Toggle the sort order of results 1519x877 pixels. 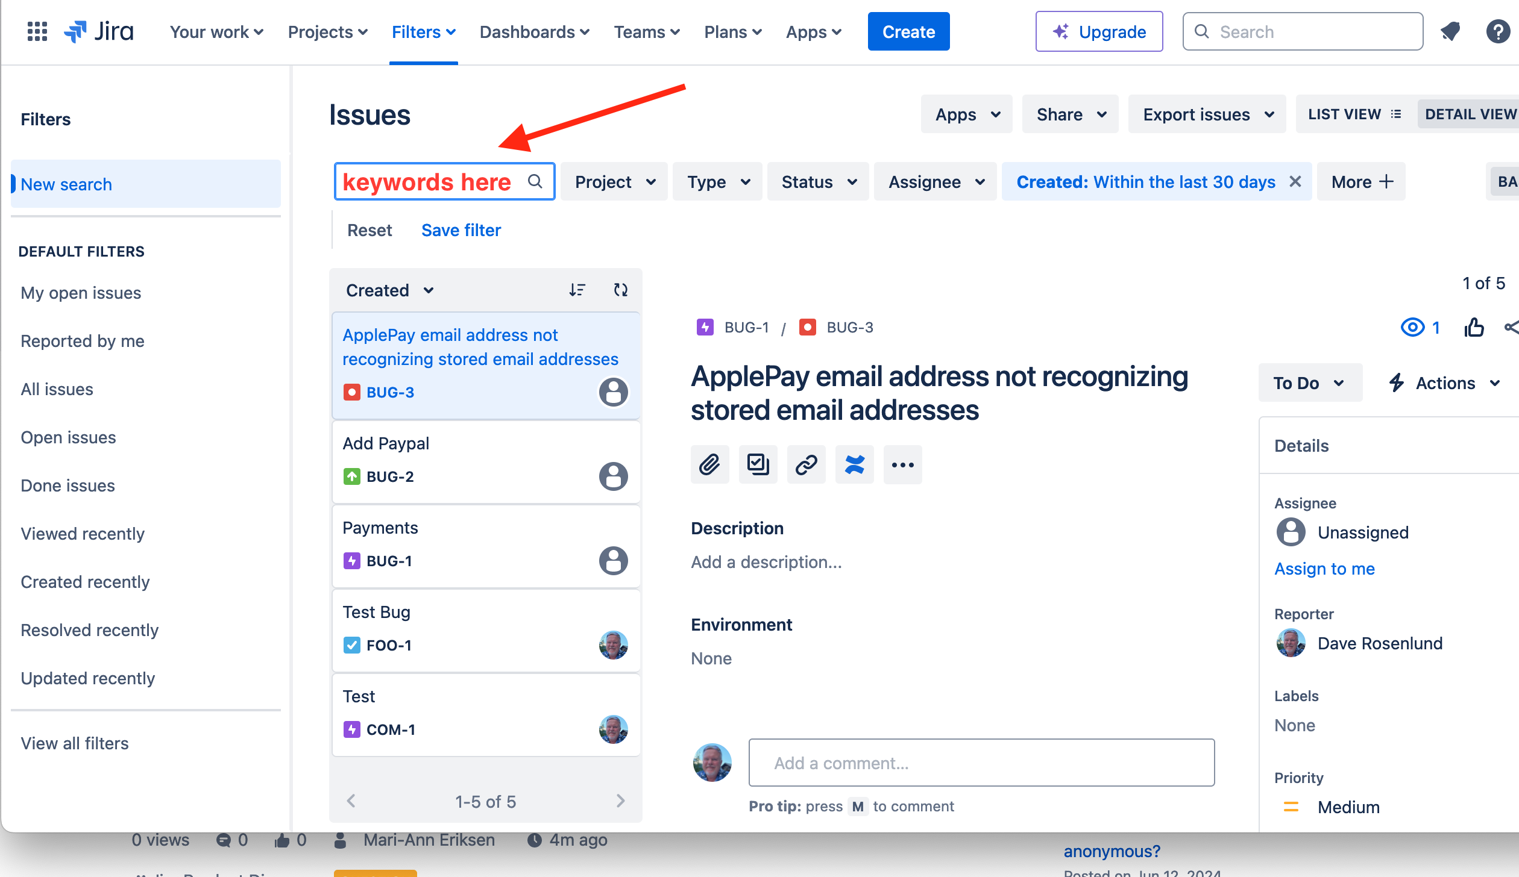577,290
